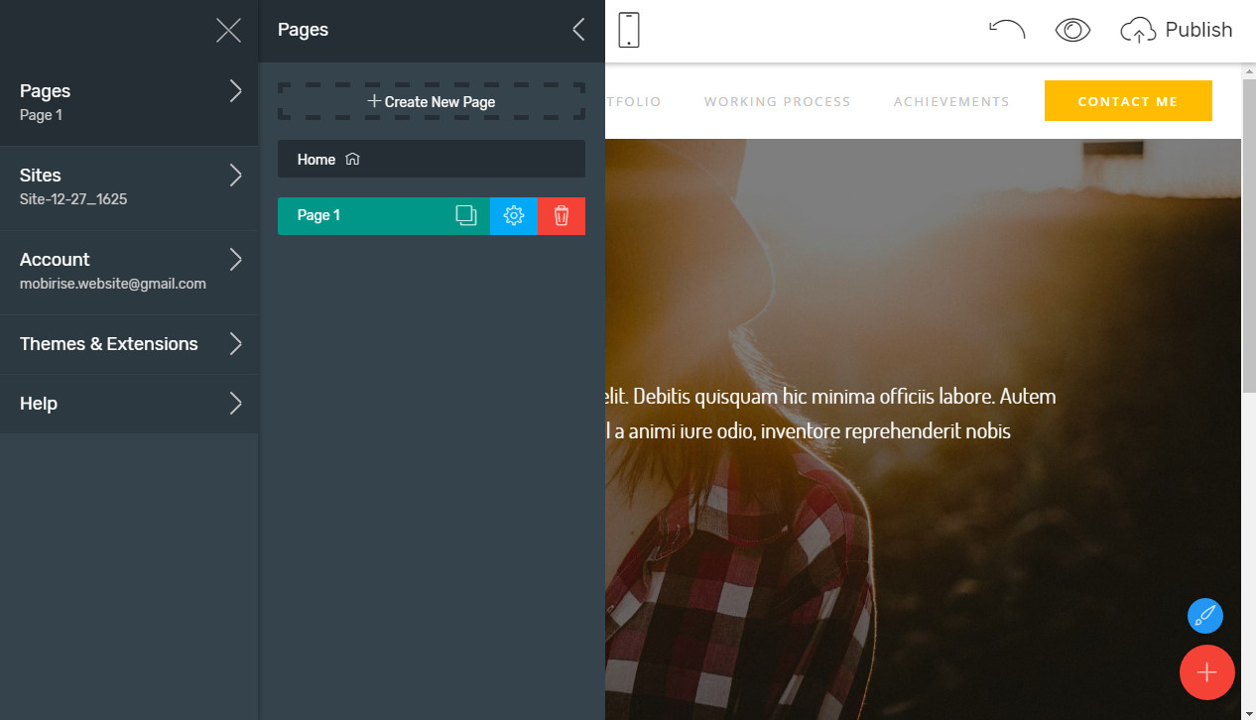The image size is (1256, 720).
Task: Toggle preview eye icon
Action: coord(1072,31)
